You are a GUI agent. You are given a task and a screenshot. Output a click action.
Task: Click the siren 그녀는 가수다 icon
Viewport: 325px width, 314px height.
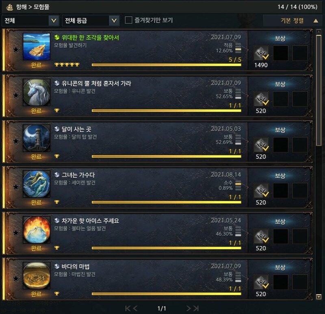pyautogui.click(x=37, y=184)
